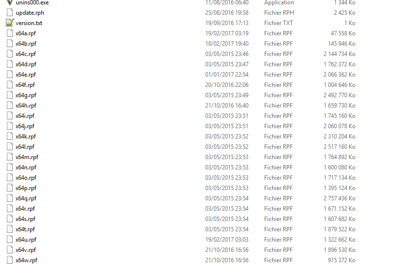411x276 pixels.
Task: Select the x64o.rpf file name
Action: 26,178
